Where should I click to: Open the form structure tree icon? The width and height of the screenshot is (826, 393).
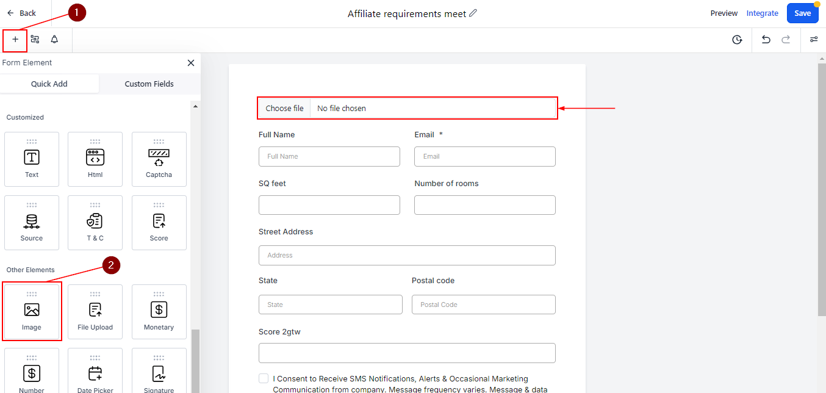point(35,40)
